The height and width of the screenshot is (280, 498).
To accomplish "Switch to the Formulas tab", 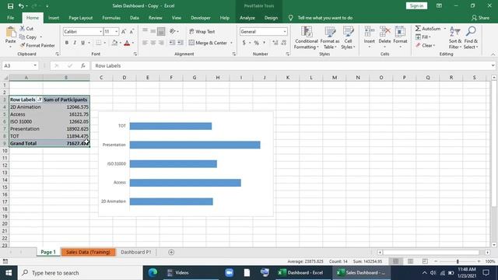I will click(x=111, y=18).
